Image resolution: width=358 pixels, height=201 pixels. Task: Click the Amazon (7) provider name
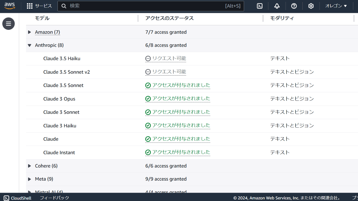tap(48, 32)
